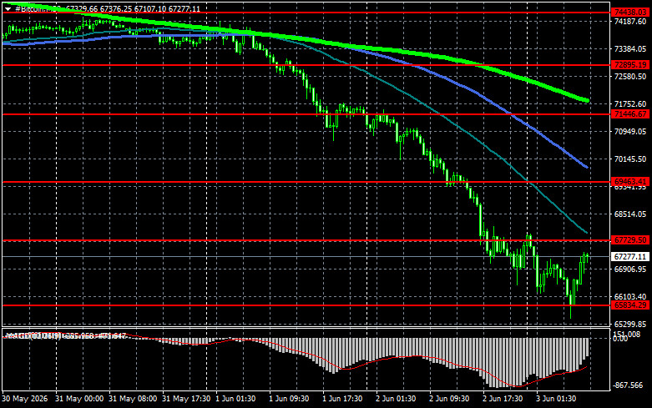Click the gray MACD histogram bars
The image size is (652, 408).
tap(457, 351)
